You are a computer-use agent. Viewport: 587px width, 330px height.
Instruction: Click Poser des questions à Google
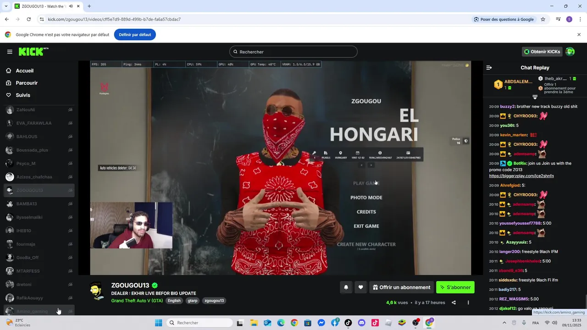504,19
